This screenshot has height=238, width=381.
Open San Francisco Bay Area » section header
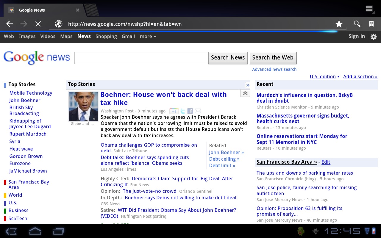[x=287, y=162]
